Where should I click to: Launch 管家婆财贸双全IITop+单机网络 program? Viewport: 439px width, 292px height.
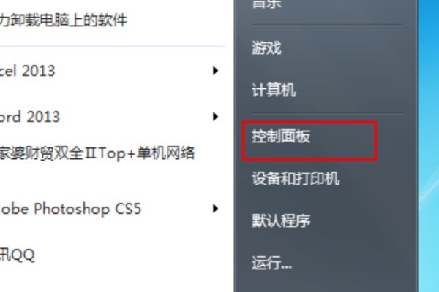[97, 153]
